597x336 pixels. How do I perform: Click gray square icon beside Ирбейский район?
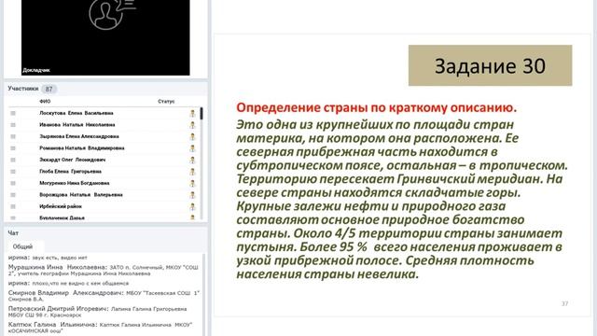[13, 206]
